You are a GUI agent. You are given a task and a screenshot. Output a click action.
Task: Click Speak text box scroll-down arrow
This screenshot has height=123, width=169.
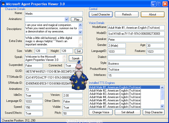pyautogui.click(x=64, y=60)
